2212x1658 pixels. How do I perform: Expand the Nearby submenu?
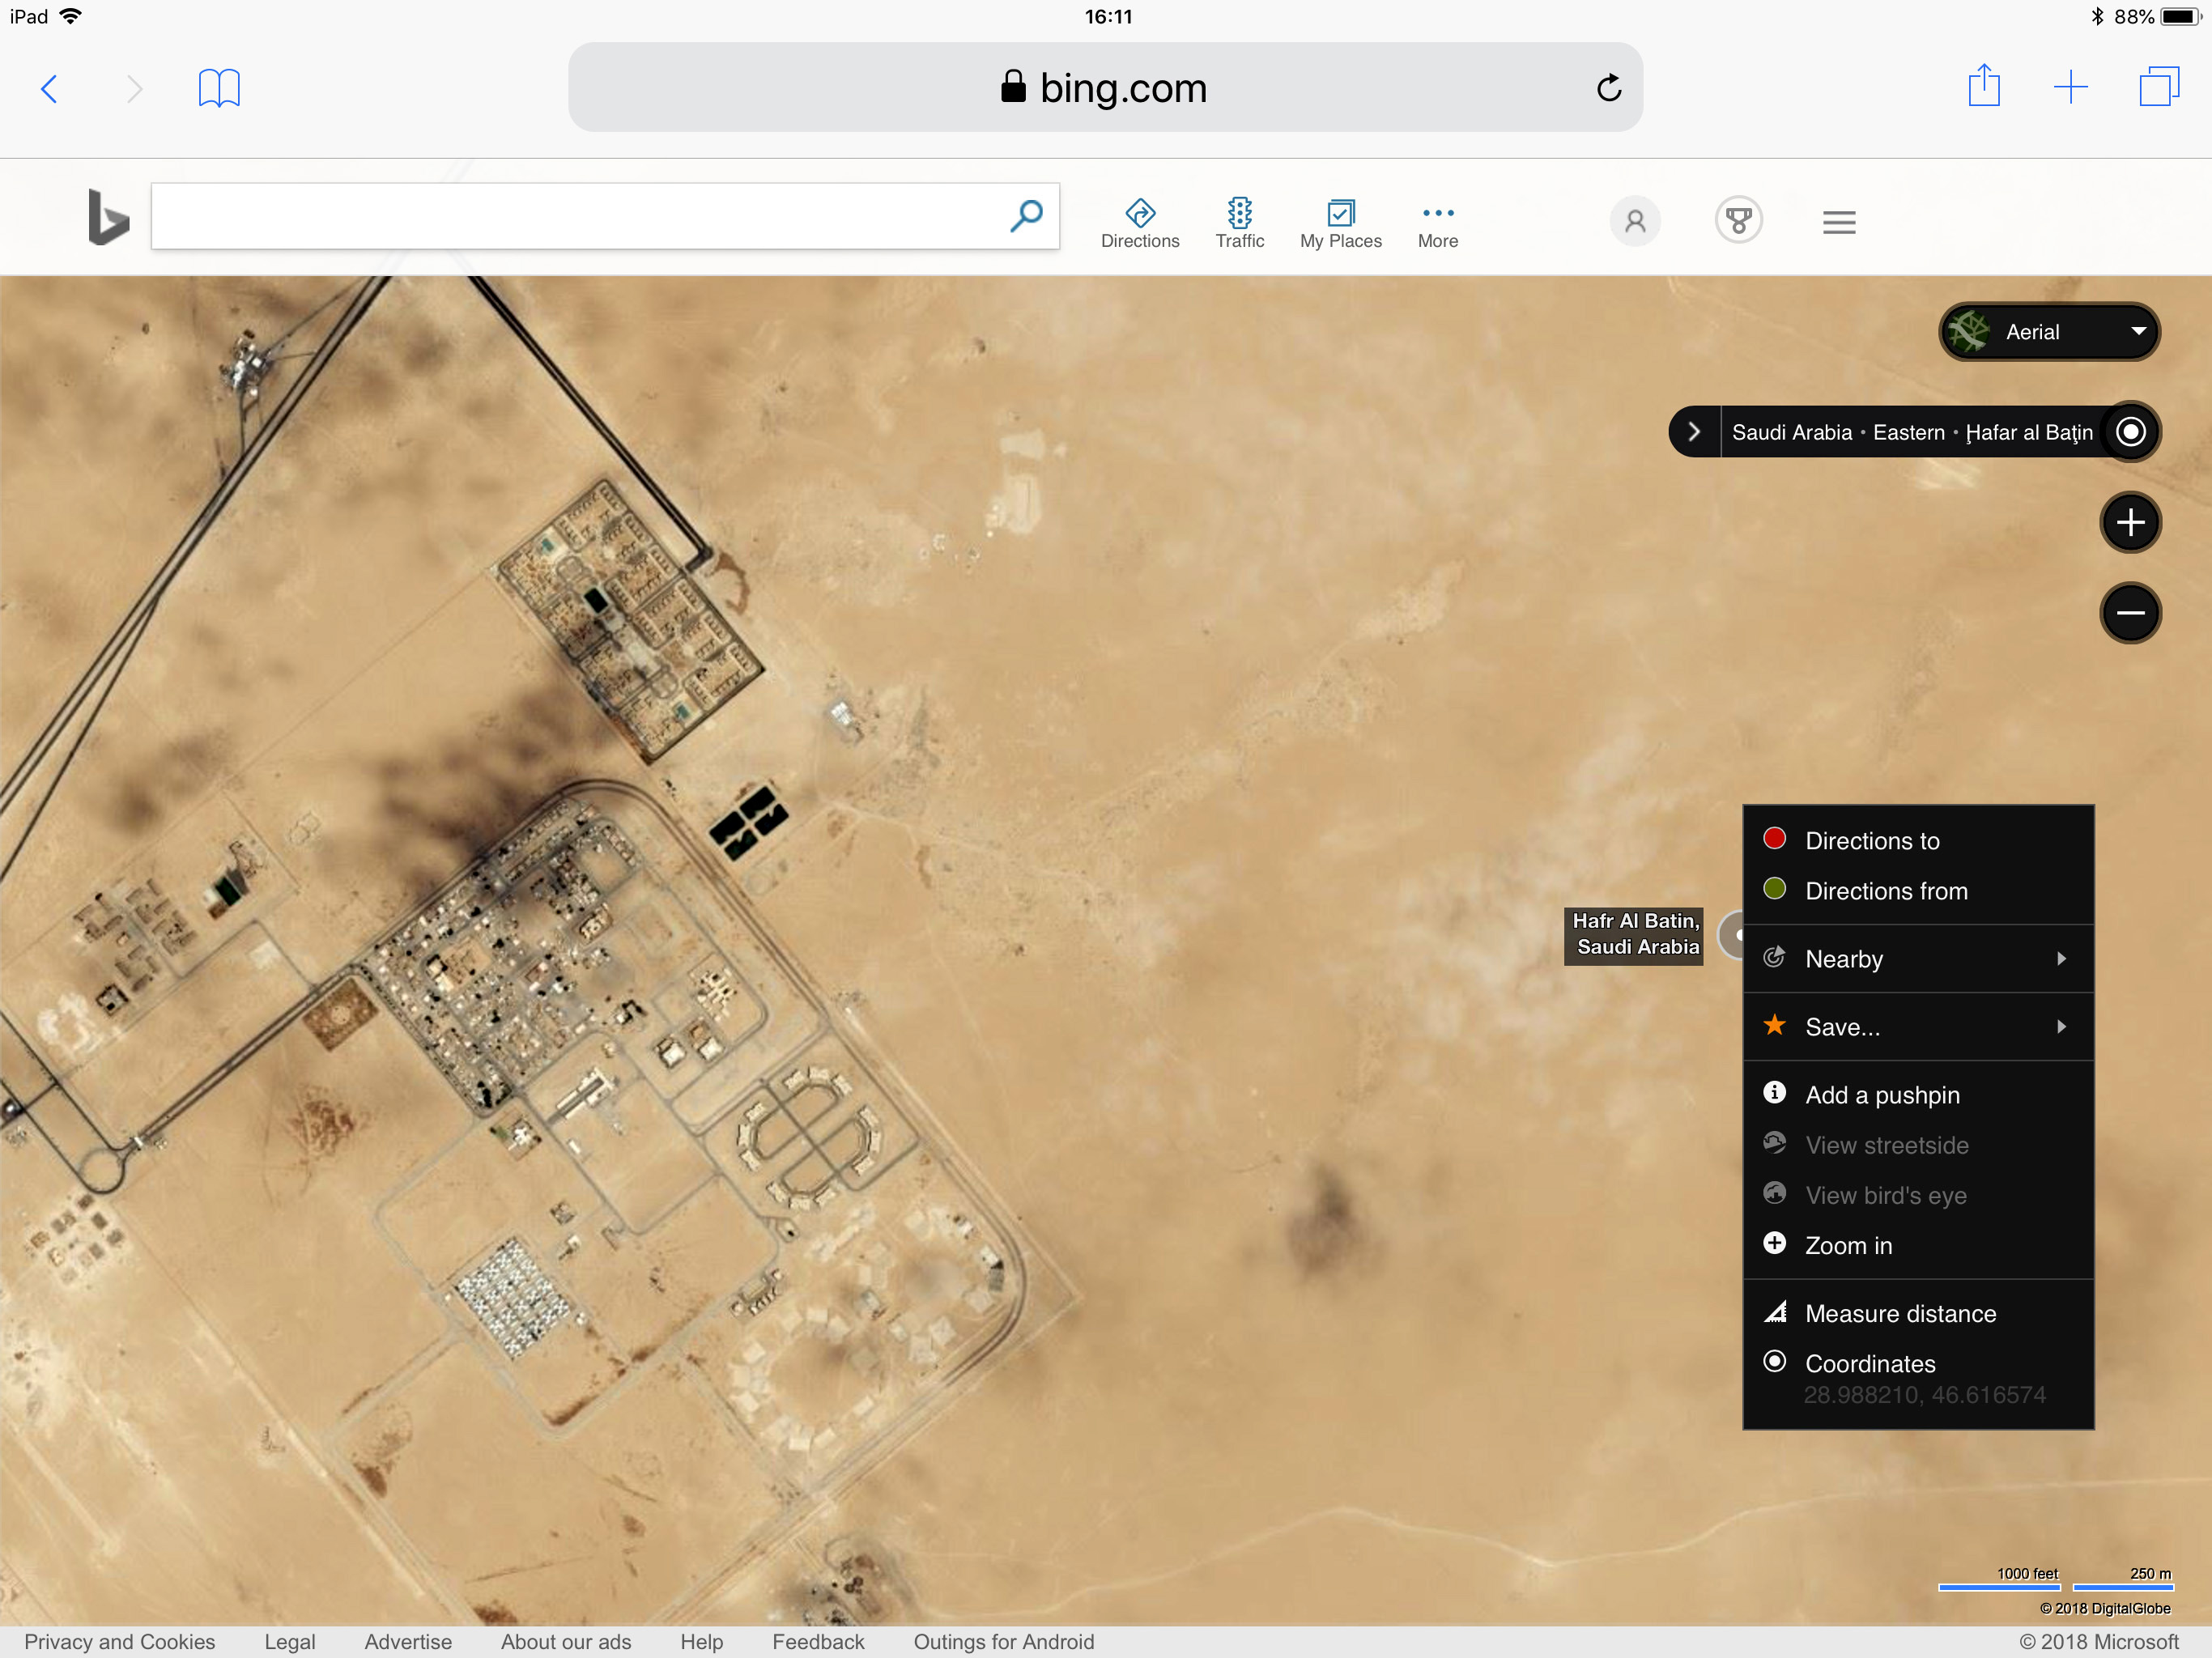coord(1916,959)
